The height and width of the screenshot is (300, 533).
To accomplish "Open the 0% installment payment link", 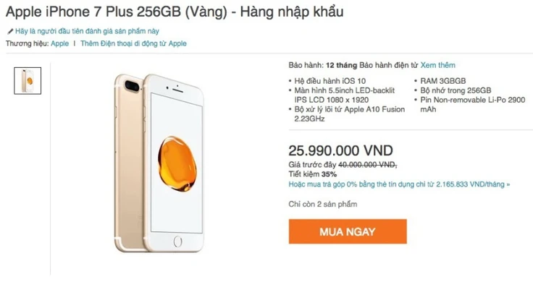I will coord(399,184).
